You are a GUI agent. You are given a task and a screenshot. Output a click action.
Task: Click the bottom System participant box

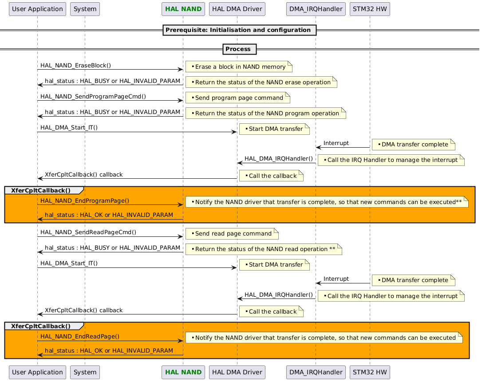point(85,372)
